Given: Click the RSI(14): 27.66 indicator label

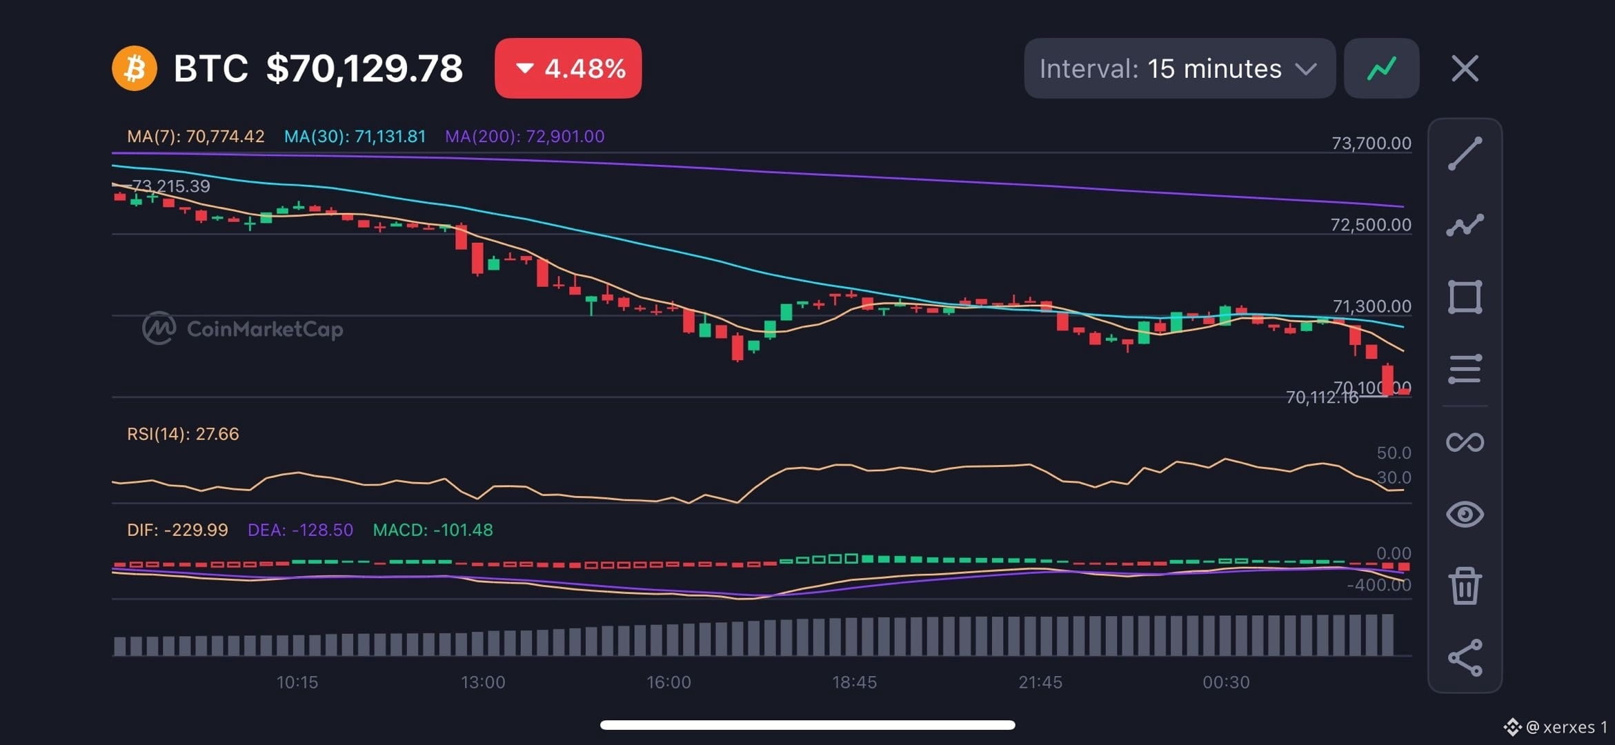Looking at the screenshot, I should click(x=183, y=434).
